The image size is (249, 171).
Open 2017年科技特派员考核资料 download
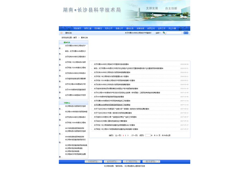[x=75, y=128]
